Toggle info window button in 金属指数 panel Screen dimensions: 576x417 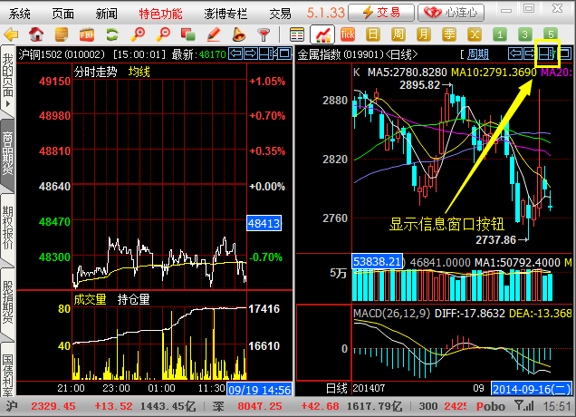point(549,53)
